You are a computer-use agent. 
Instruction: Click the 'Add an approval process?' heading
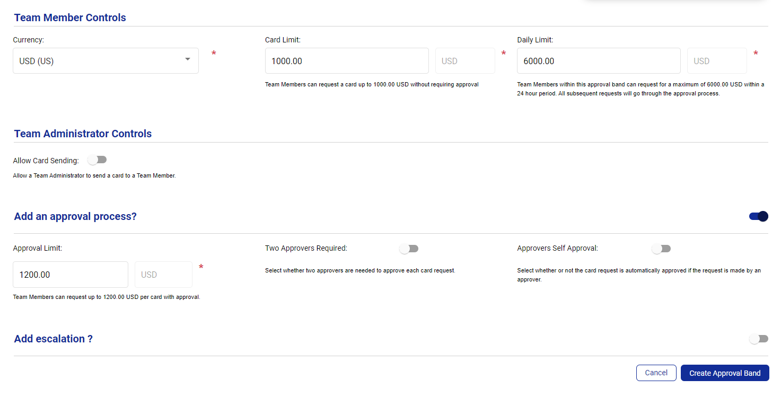click(x=75, y=216)
